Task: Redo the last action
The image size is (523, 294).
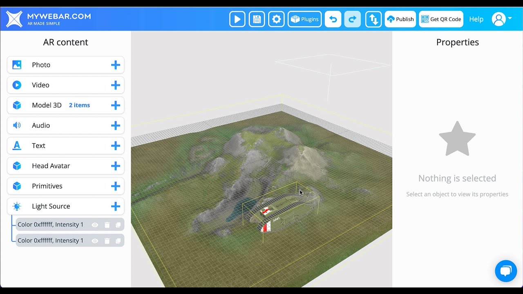Action: point(353,19)
